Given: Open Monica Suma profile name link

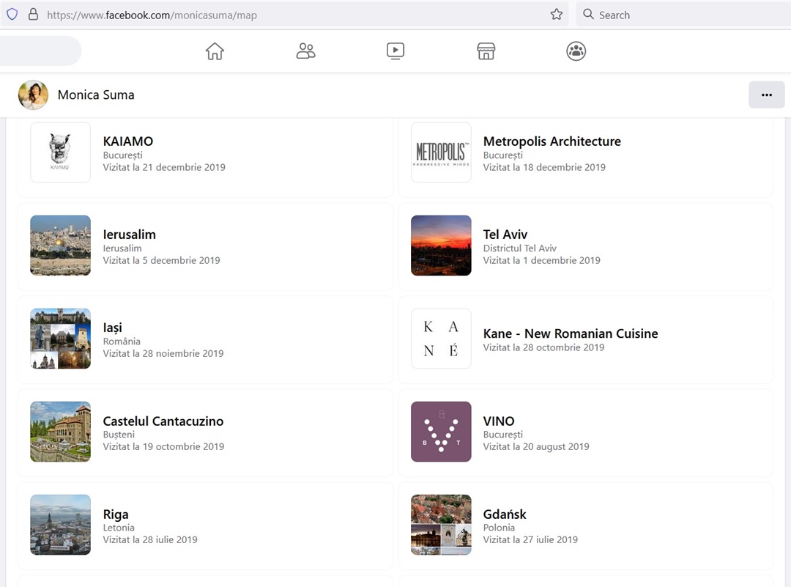Looking at the screenshot, I should pos(96,95).
